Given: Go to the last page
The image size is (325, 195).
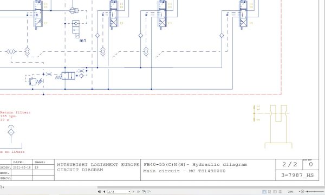Looking at the screenshot, I should 138,192.
